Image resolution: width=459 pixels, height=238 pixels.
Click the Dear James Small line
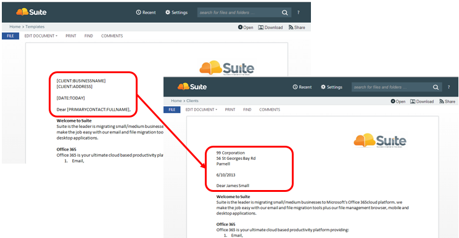pos(233,186)
